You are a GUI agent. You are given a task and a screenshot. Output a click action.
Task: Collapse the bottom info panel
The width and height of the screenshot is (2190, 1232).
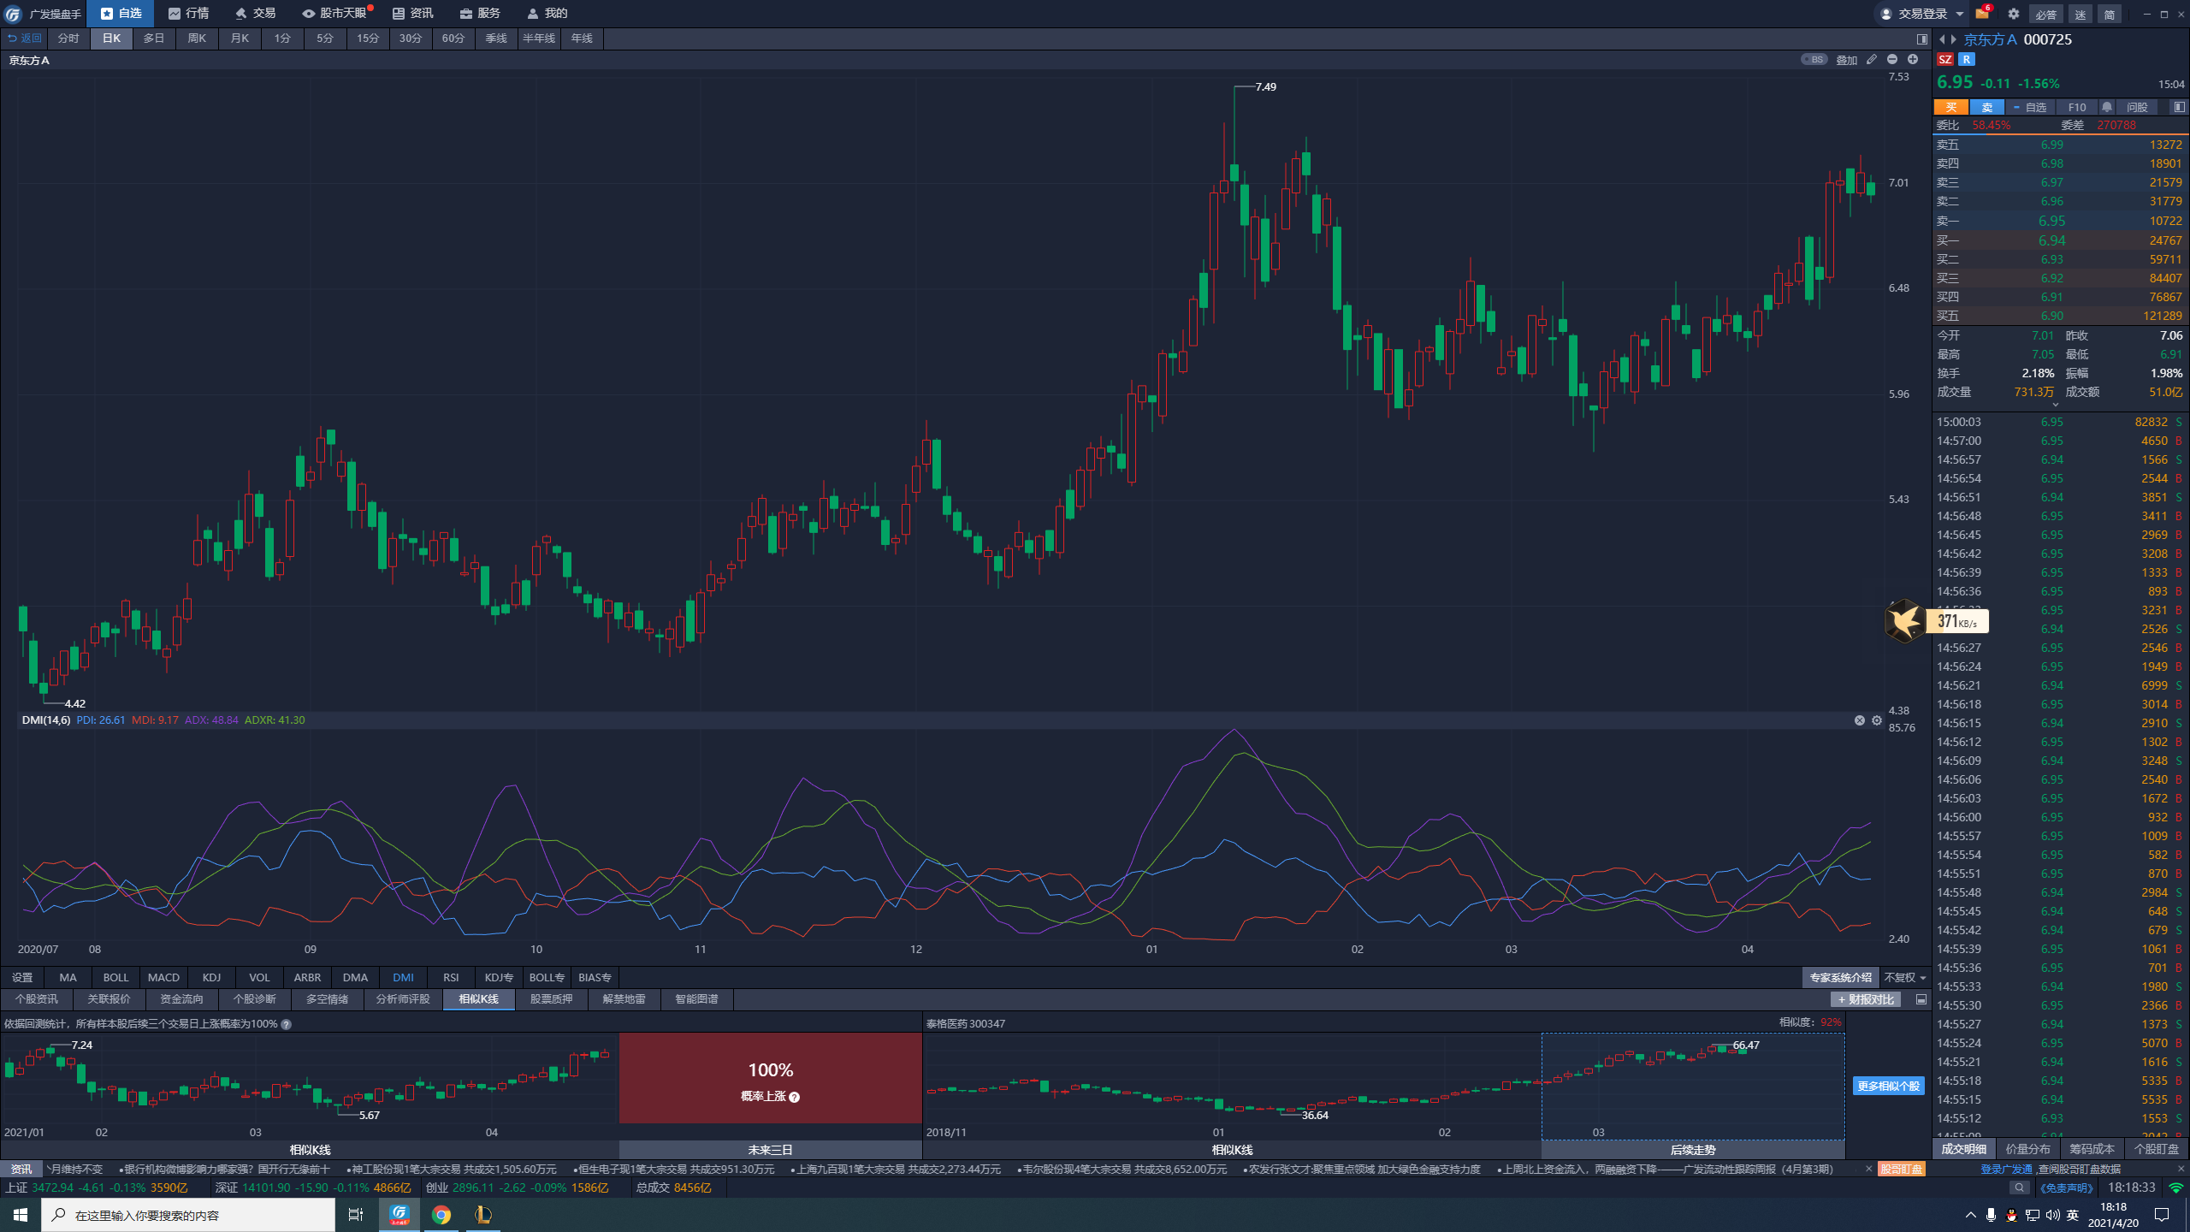point(1921,999)
